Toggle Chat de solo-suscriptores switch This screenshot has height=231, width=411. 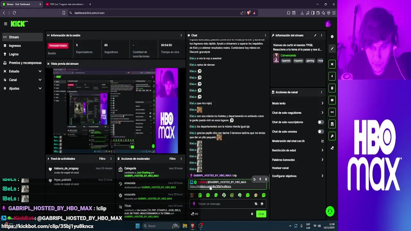click(x=320, y=122)
